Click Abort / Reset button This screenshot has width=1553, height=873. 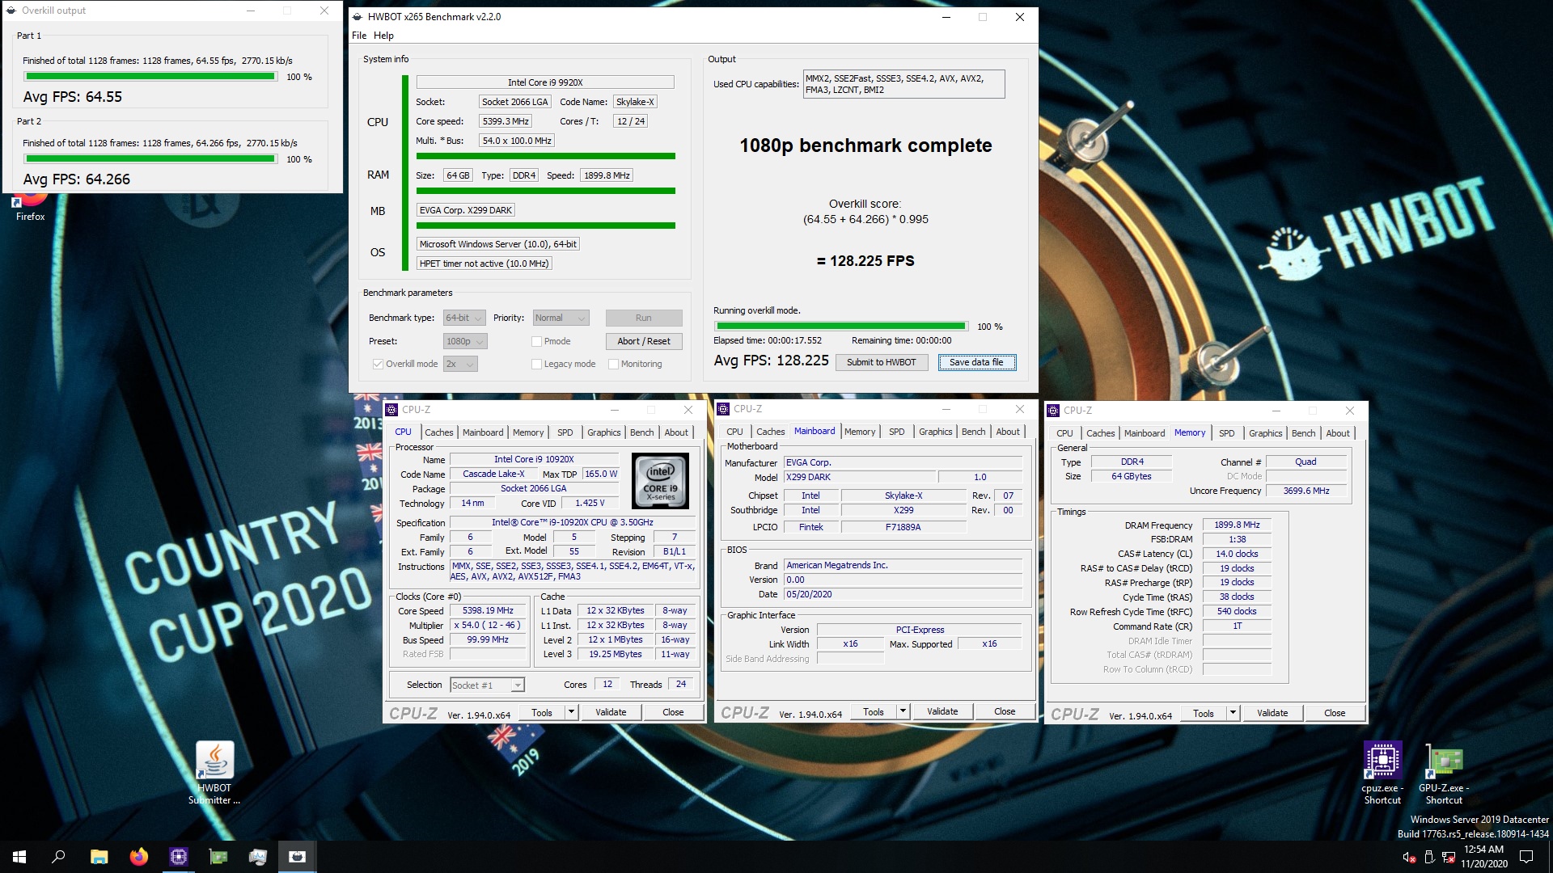tap(644, 341)
